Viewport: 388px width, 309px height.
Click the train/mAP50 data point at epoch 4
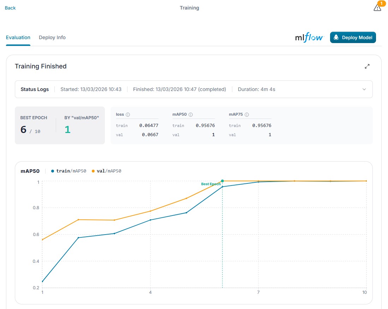[x=150, y=220]
